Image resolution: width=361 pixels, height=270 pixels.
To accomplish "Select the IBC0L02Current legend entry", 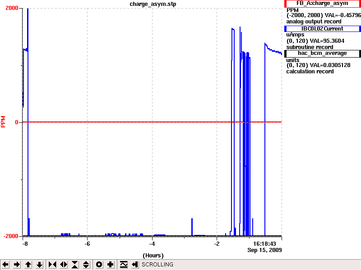I will pyautogui.click(x=322, y=29).
